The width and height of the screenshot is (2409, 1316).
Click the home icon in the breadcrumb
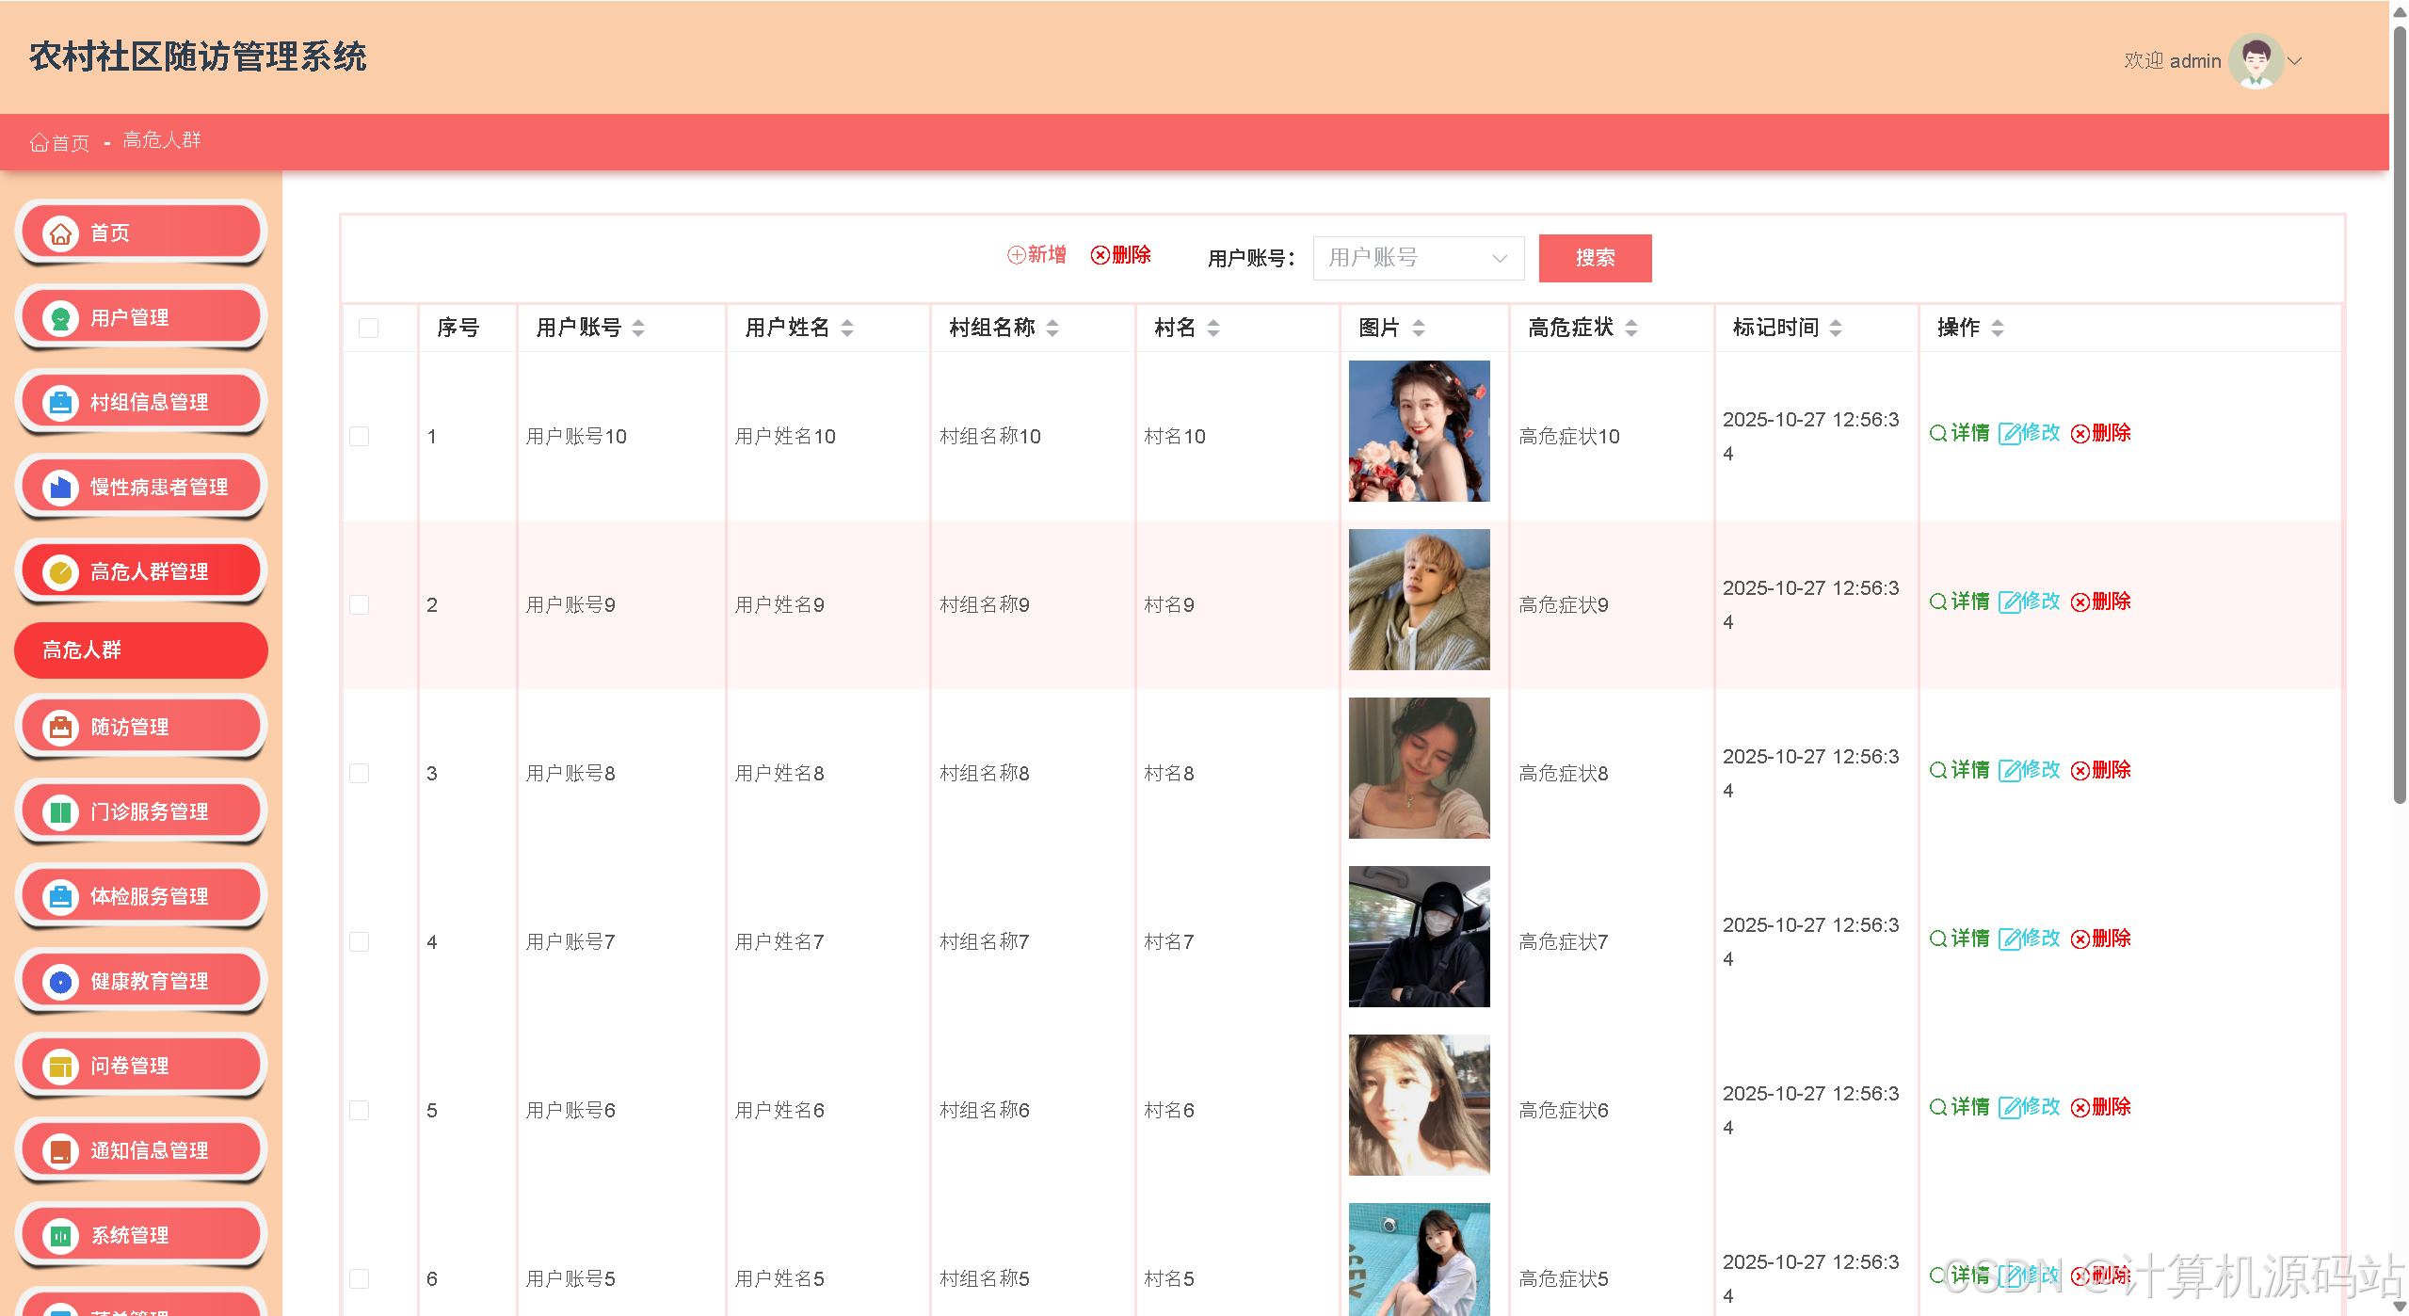tap(39, 142)
